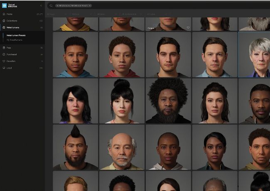Click the search magnifier icon
Screen dimensions: 270x191
pyautogui.click(x=51, y=6)
